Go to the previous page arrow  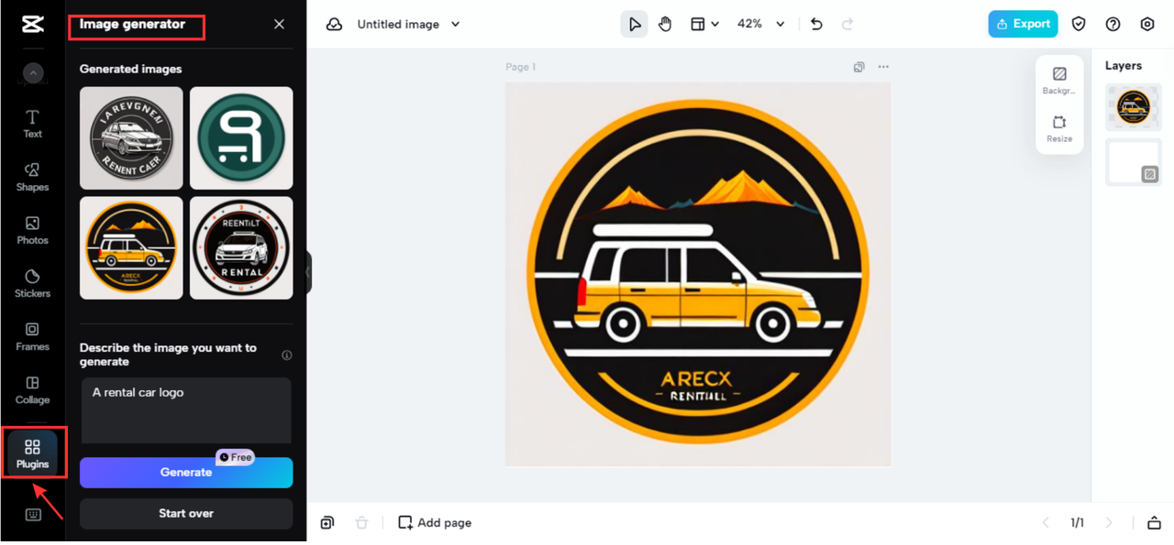(1046, 523)
